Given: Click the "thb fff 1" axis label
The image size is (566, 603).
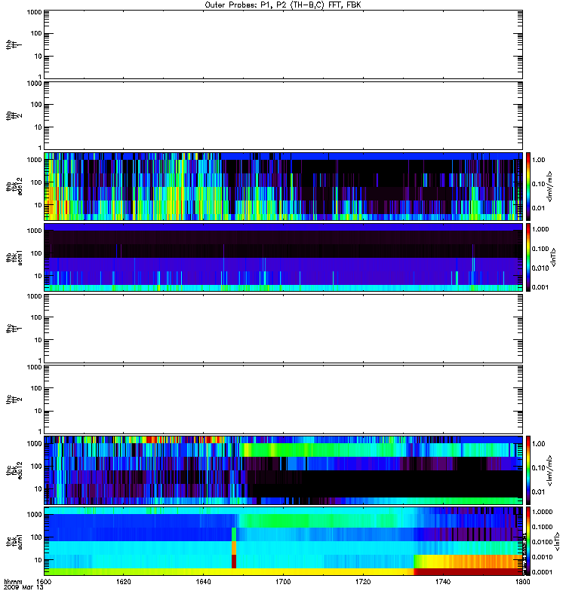Looking at the screenshot, I should pyautogui.click(x=14, y=44).
